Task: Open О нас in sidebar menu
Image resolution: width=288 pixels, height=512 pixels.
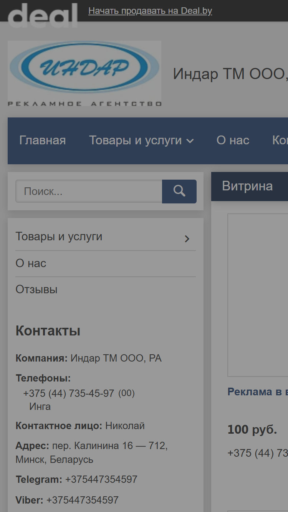Action: [x=31, y=263]
